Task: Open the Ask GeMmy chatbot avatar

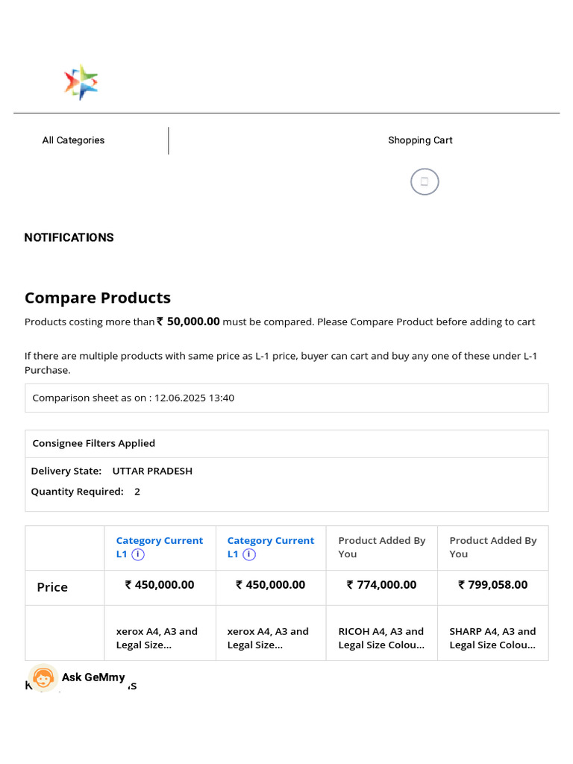Action: tap(43, 677)
